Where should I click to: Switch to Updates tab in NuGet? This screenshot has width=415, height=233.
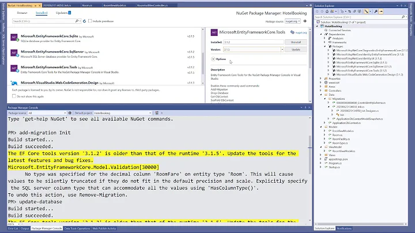[x=63, y=13]
